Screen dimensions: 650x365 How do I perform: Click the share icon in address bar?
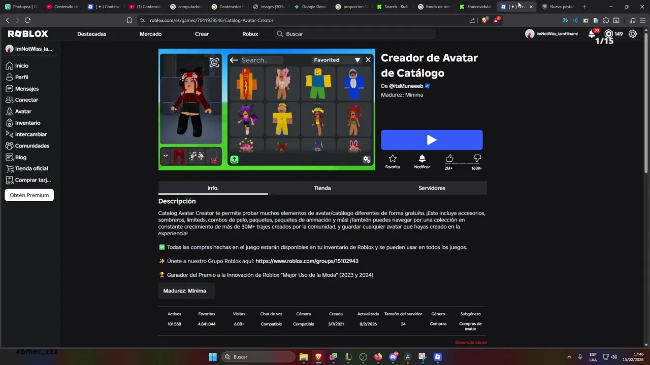(472, 20)
